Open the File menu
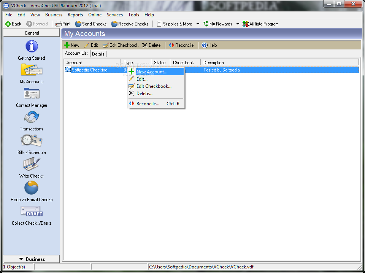 (9, 15)
